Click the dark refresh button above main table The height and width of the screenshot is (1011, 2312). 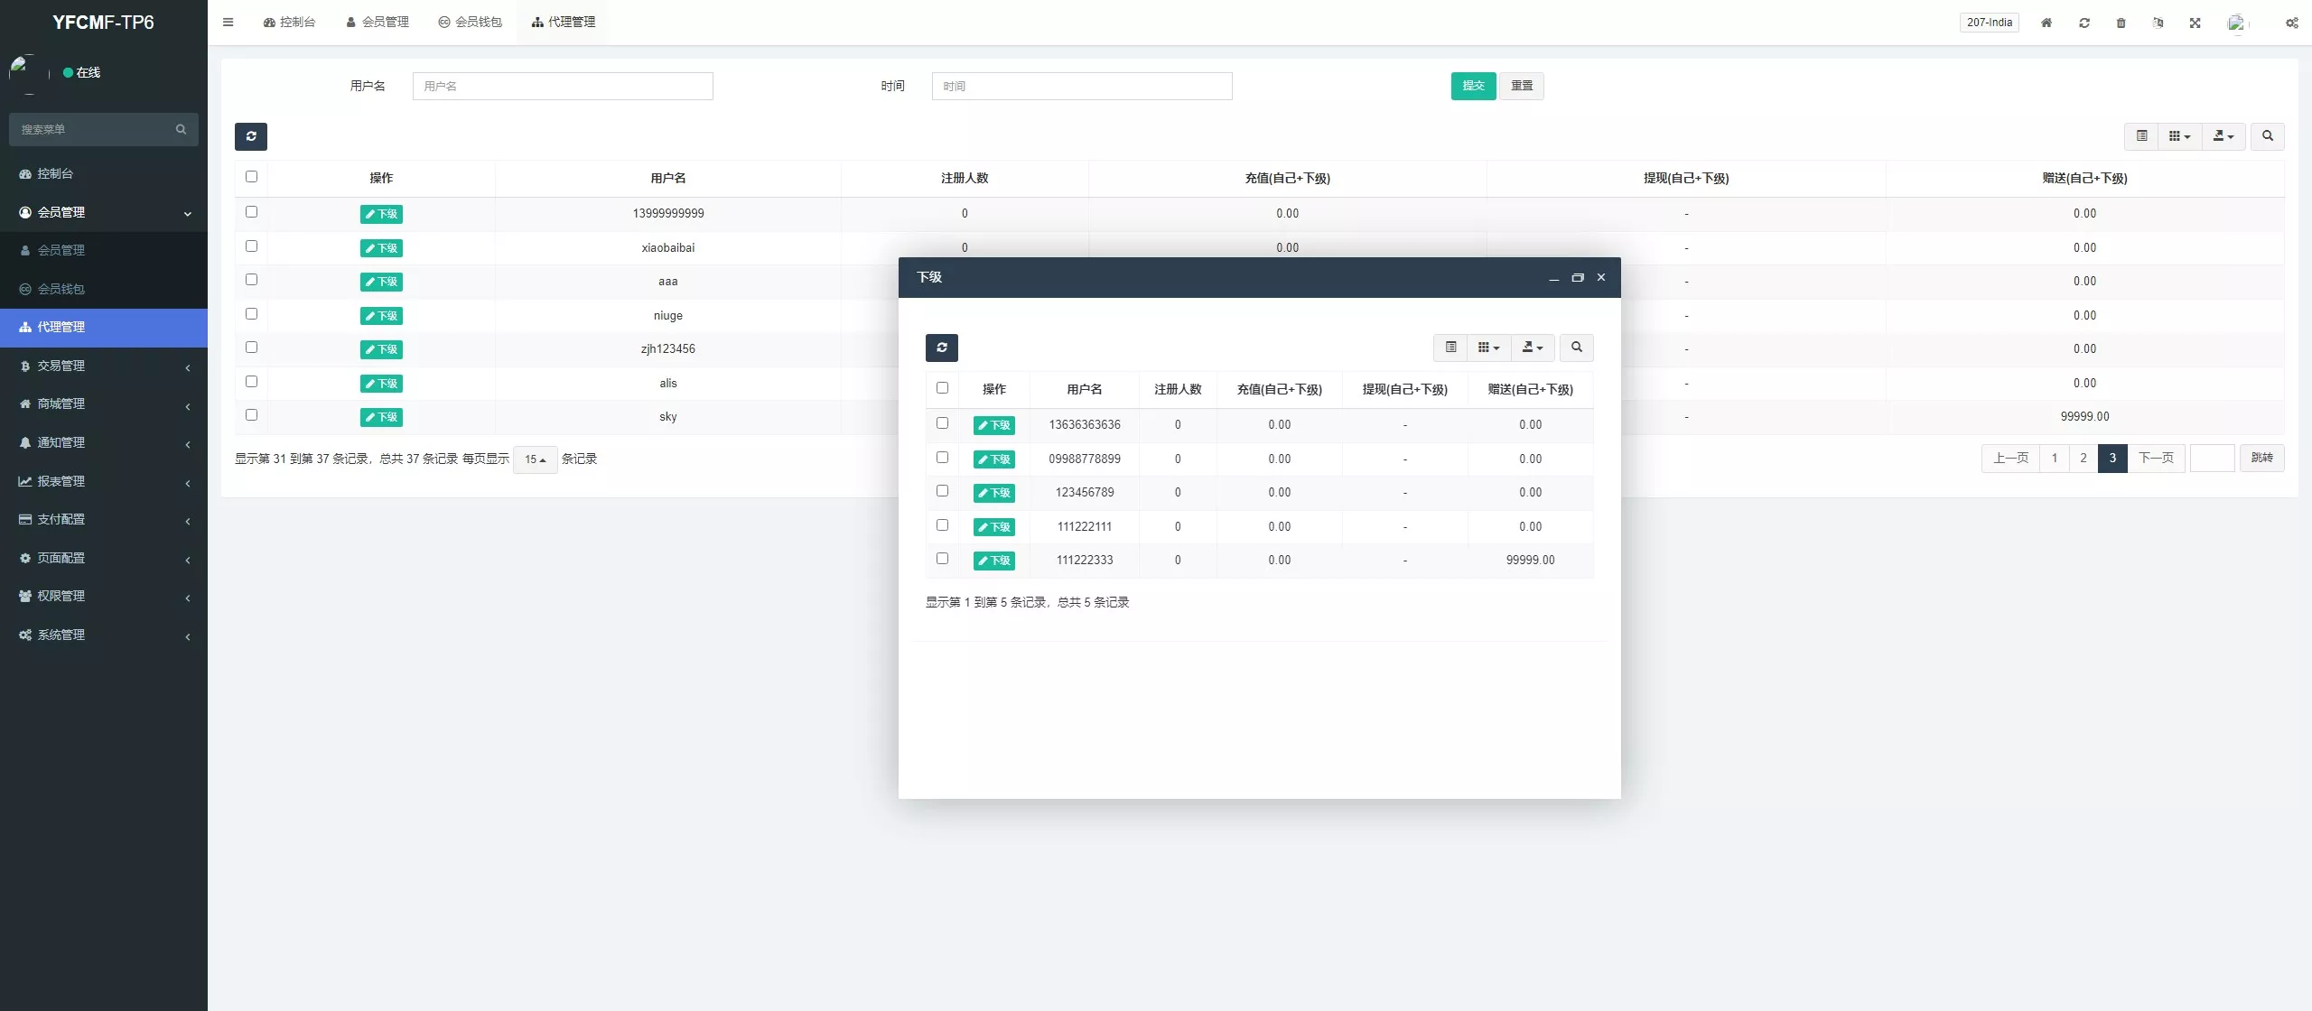pyautogui.click(x=251, y=136)
